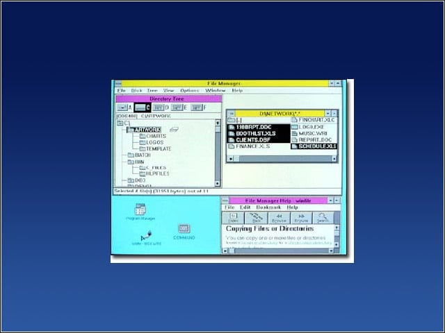The width and height of the screenshot is (445, 333).
Task: Open Help menu in File Manager
Action: (x=237, y=91)
